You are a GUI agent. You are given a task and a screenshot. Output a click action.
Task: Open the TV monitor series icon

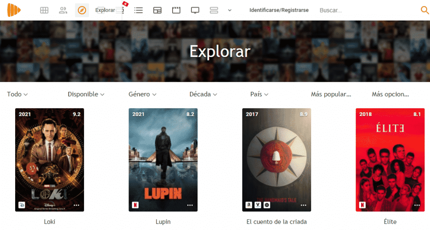[195, 10]
